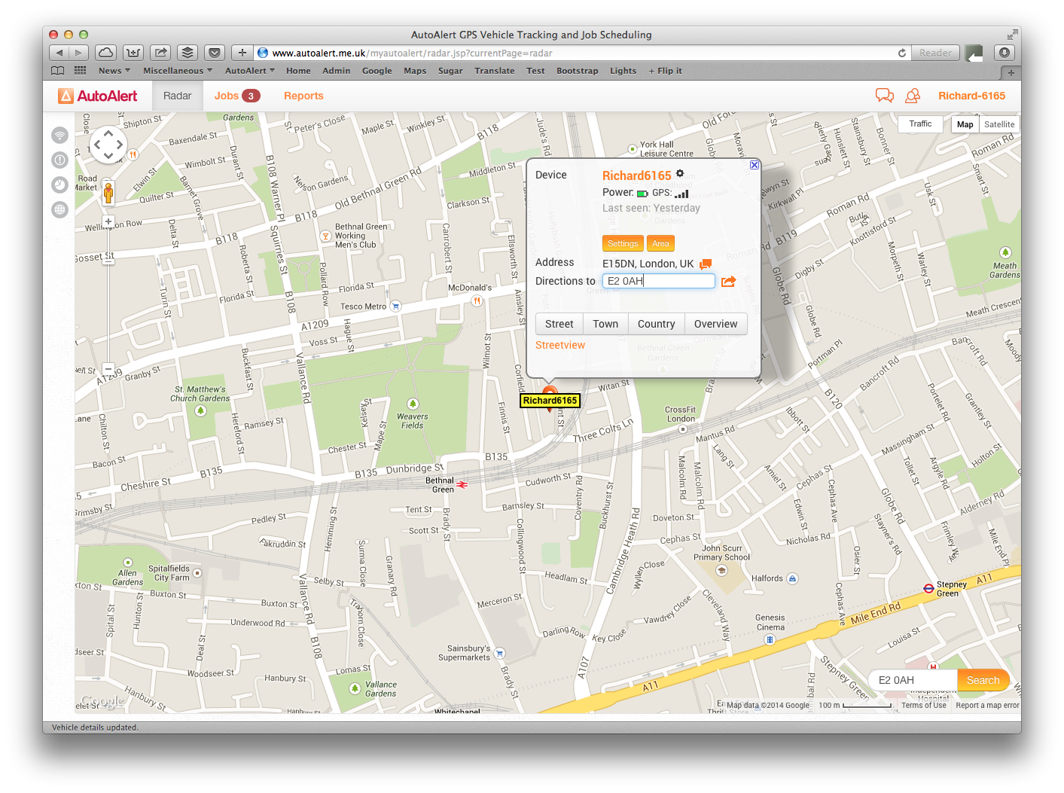The height and width of the screenshot is (793, 1064).
Task: Open the Safari bookmarks book icon
Action: click(x=57, y=71)
